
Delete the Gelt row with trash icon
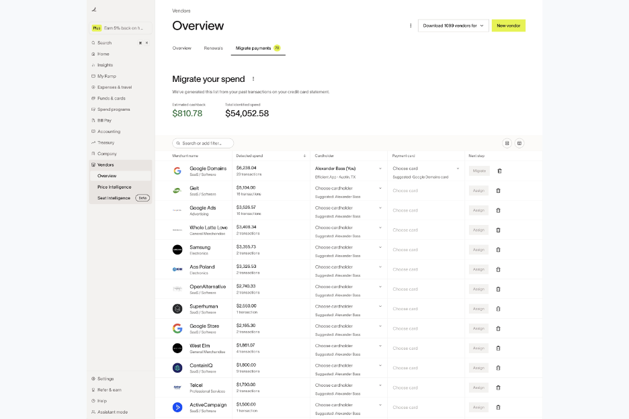(x=498, y=191)
